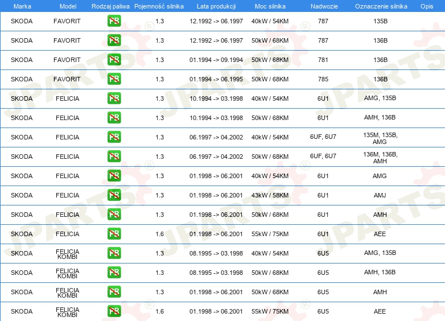This screenshot has width=445, height=321.
Task: Click the Moc silnika column header
Action: tap(270, 6)
